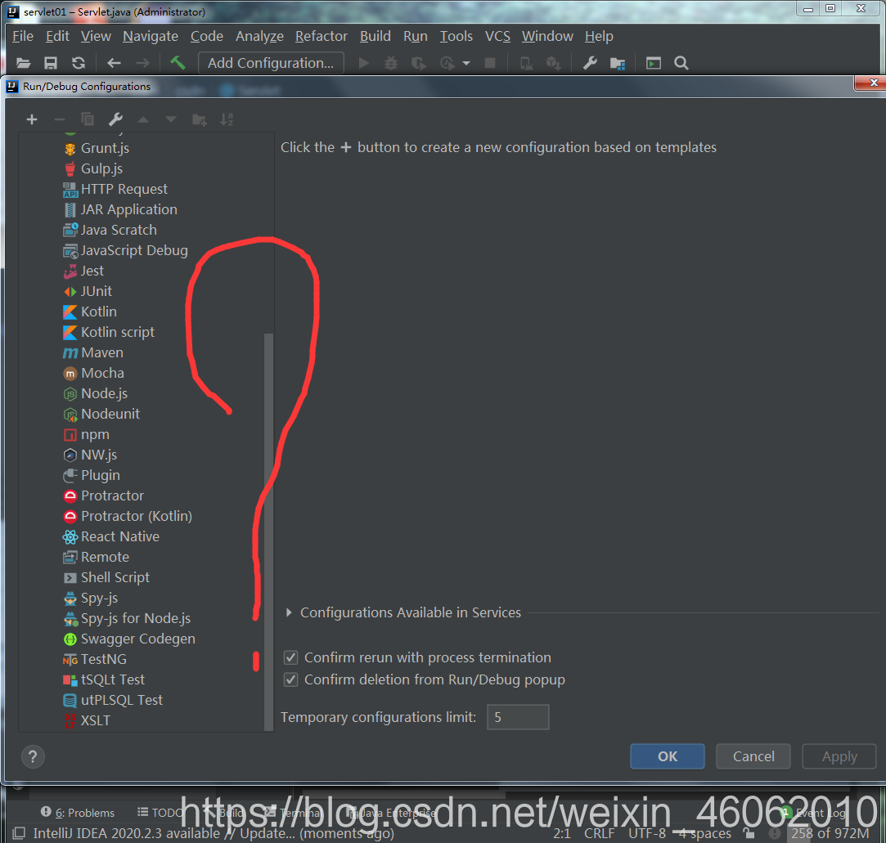Navigate back with the left arrow icon
The width and height of the screenshot is (886, 843).
click(115, 63)
